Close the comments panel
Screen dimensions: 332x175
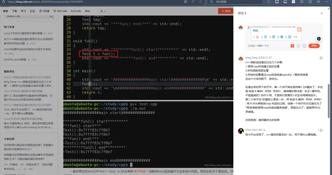pyautogui.click(x=322, y=13)
